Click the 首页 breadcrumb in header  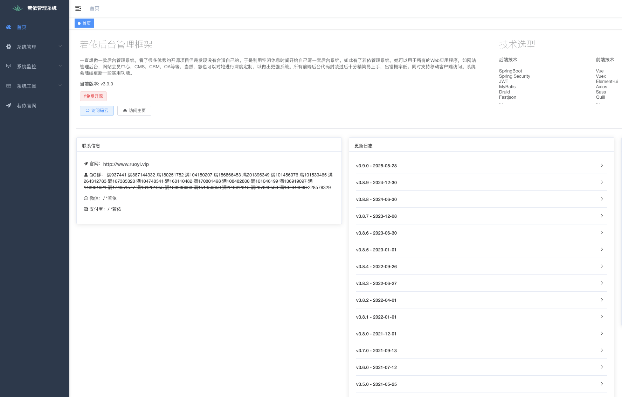pyautogui.click(x=95, y=8)
